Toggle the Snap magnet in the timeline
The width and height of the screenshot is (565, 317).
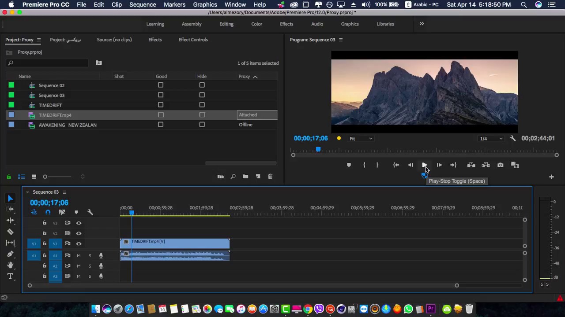point(48,212)
